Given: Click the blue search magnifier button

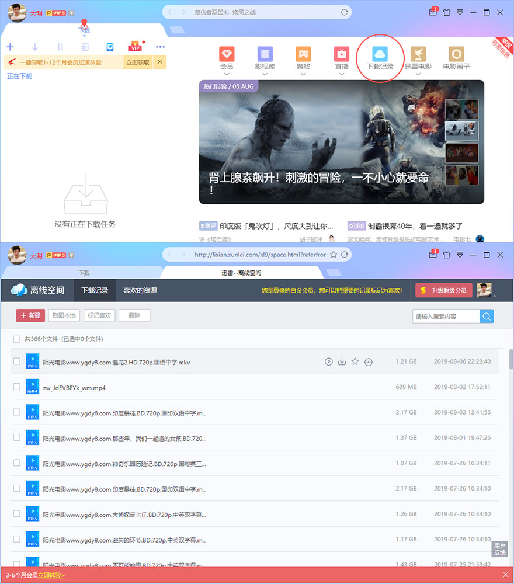Looking at the screenshot, I should 487,316.
